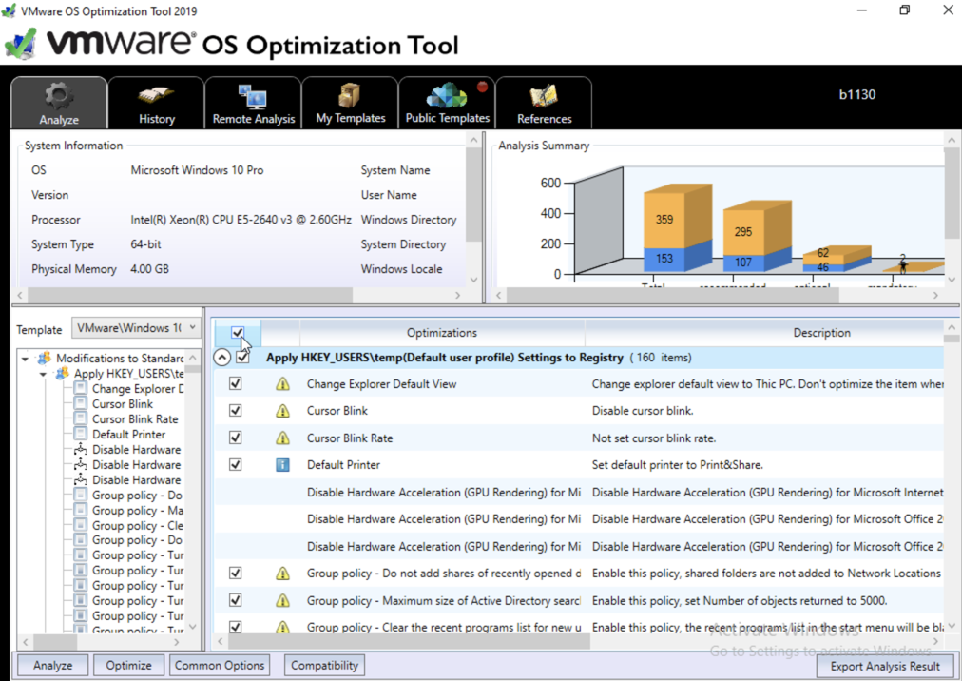Image resolution: width=962 pixels, height=681 pixels.
Task: Click the 4.00 GB physical memory value
Action: (x=149, y=269)
